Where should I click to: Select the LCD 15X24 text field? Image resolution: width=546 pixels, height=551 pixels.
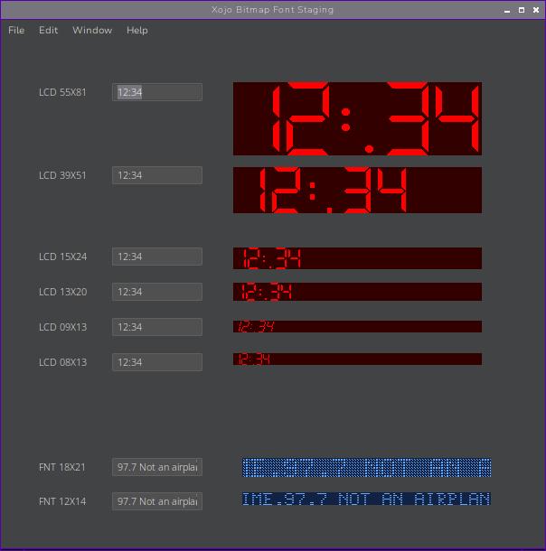coord(157,257)
